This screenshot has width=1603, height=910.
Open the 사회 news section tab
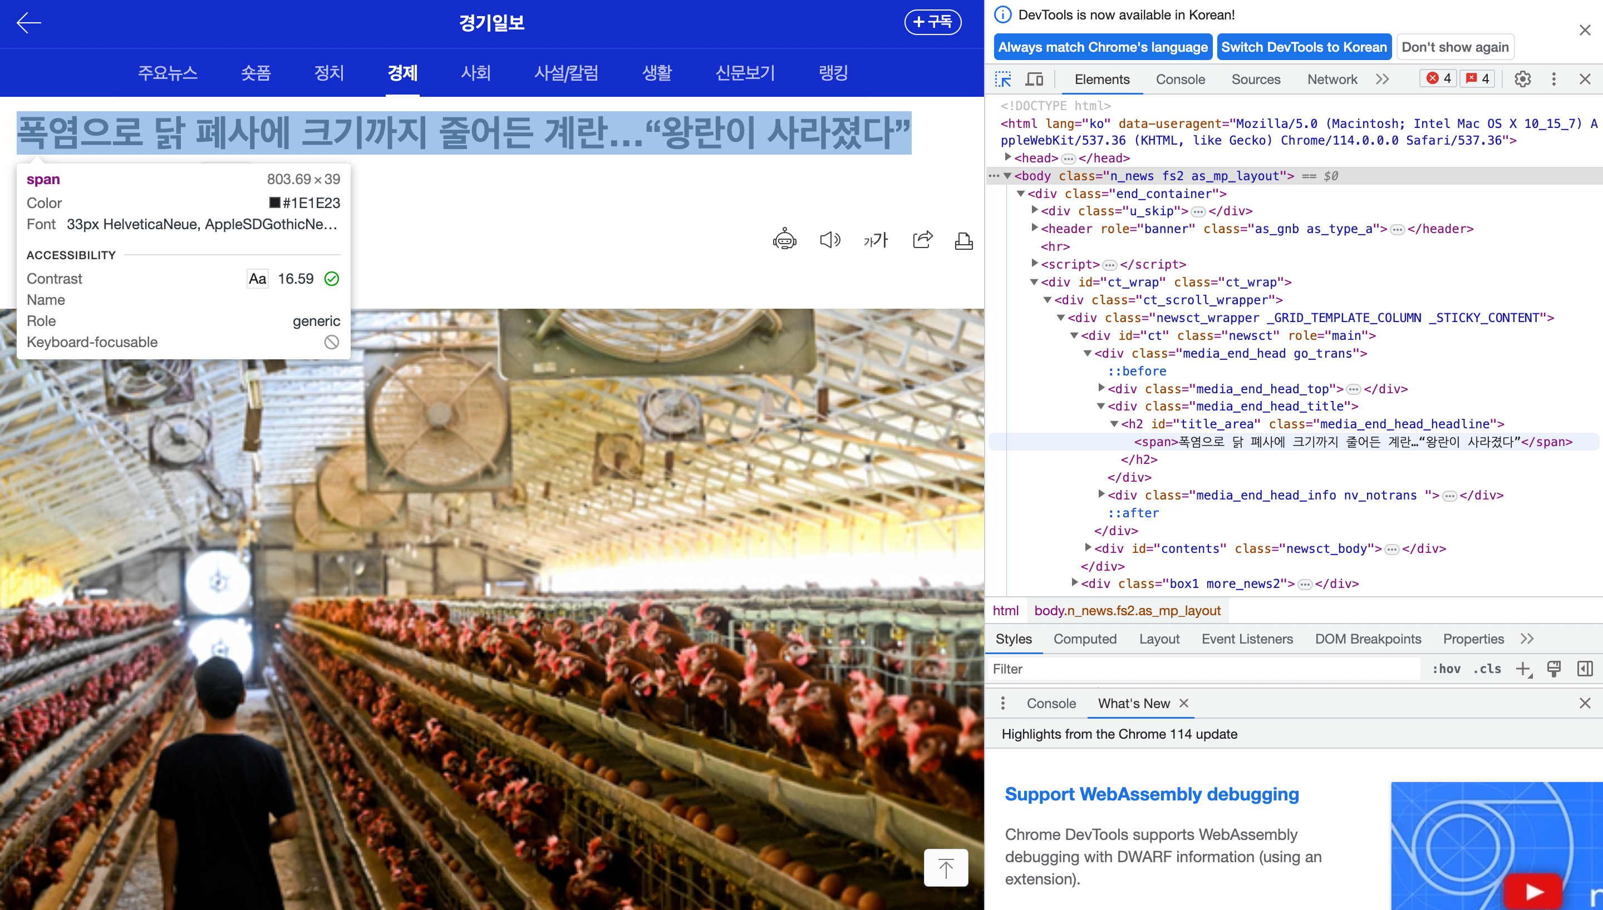[x=476, y=73]
